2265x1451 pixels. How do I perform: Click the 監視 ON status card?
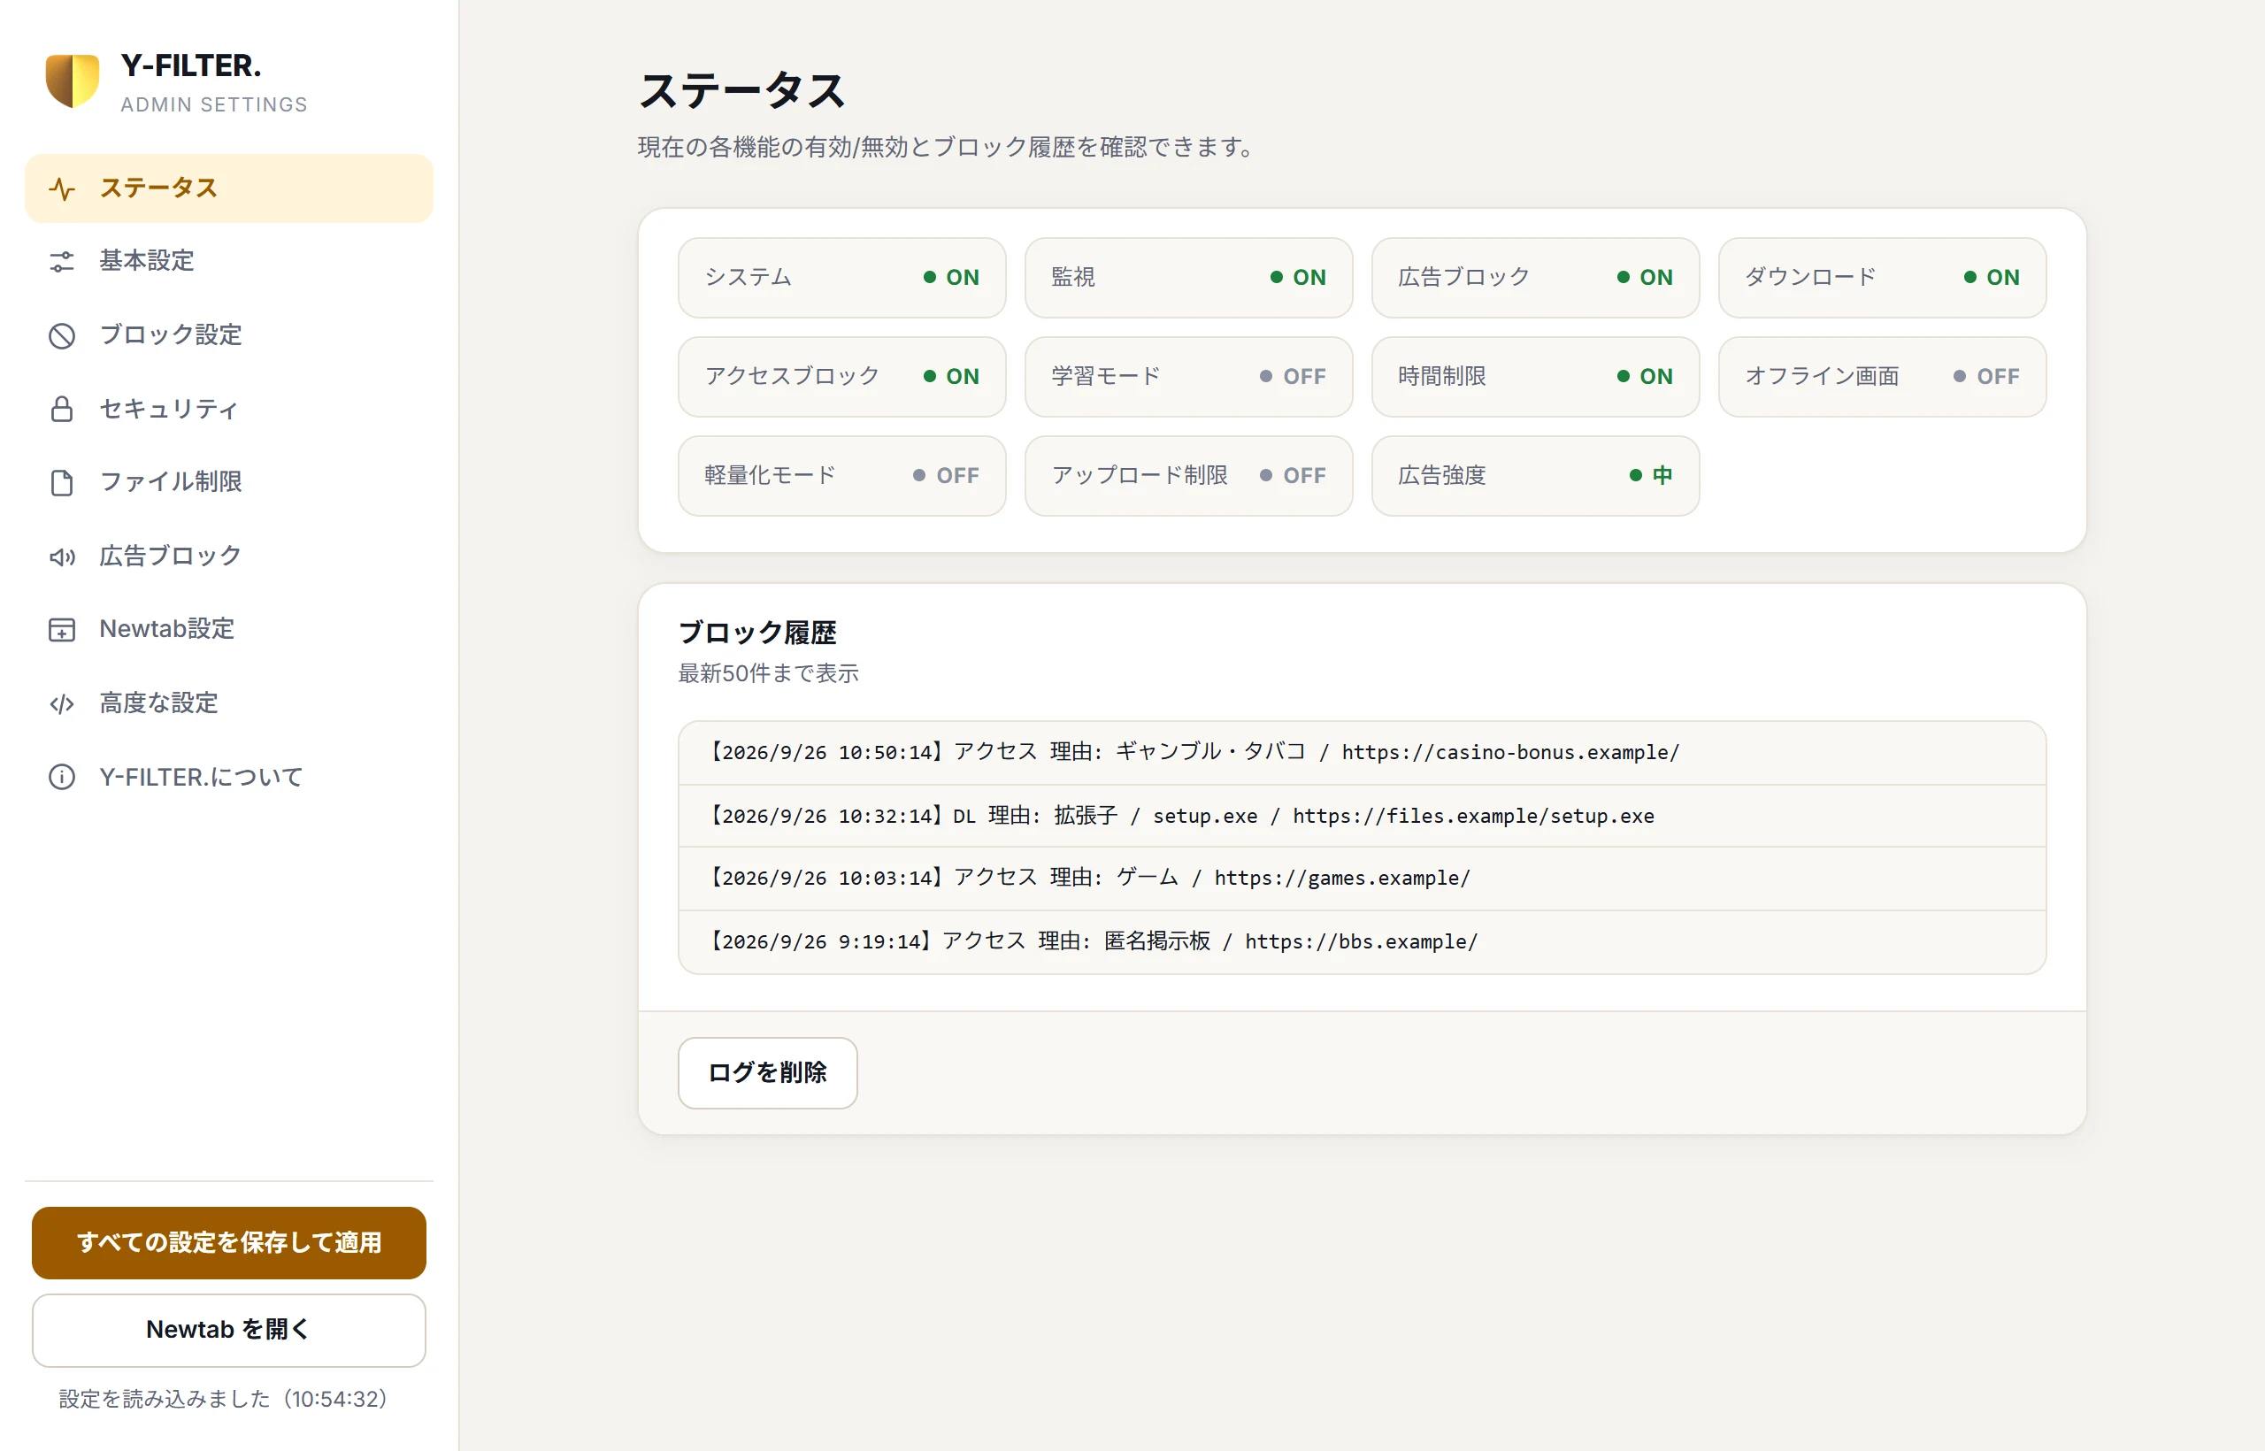1189,278
